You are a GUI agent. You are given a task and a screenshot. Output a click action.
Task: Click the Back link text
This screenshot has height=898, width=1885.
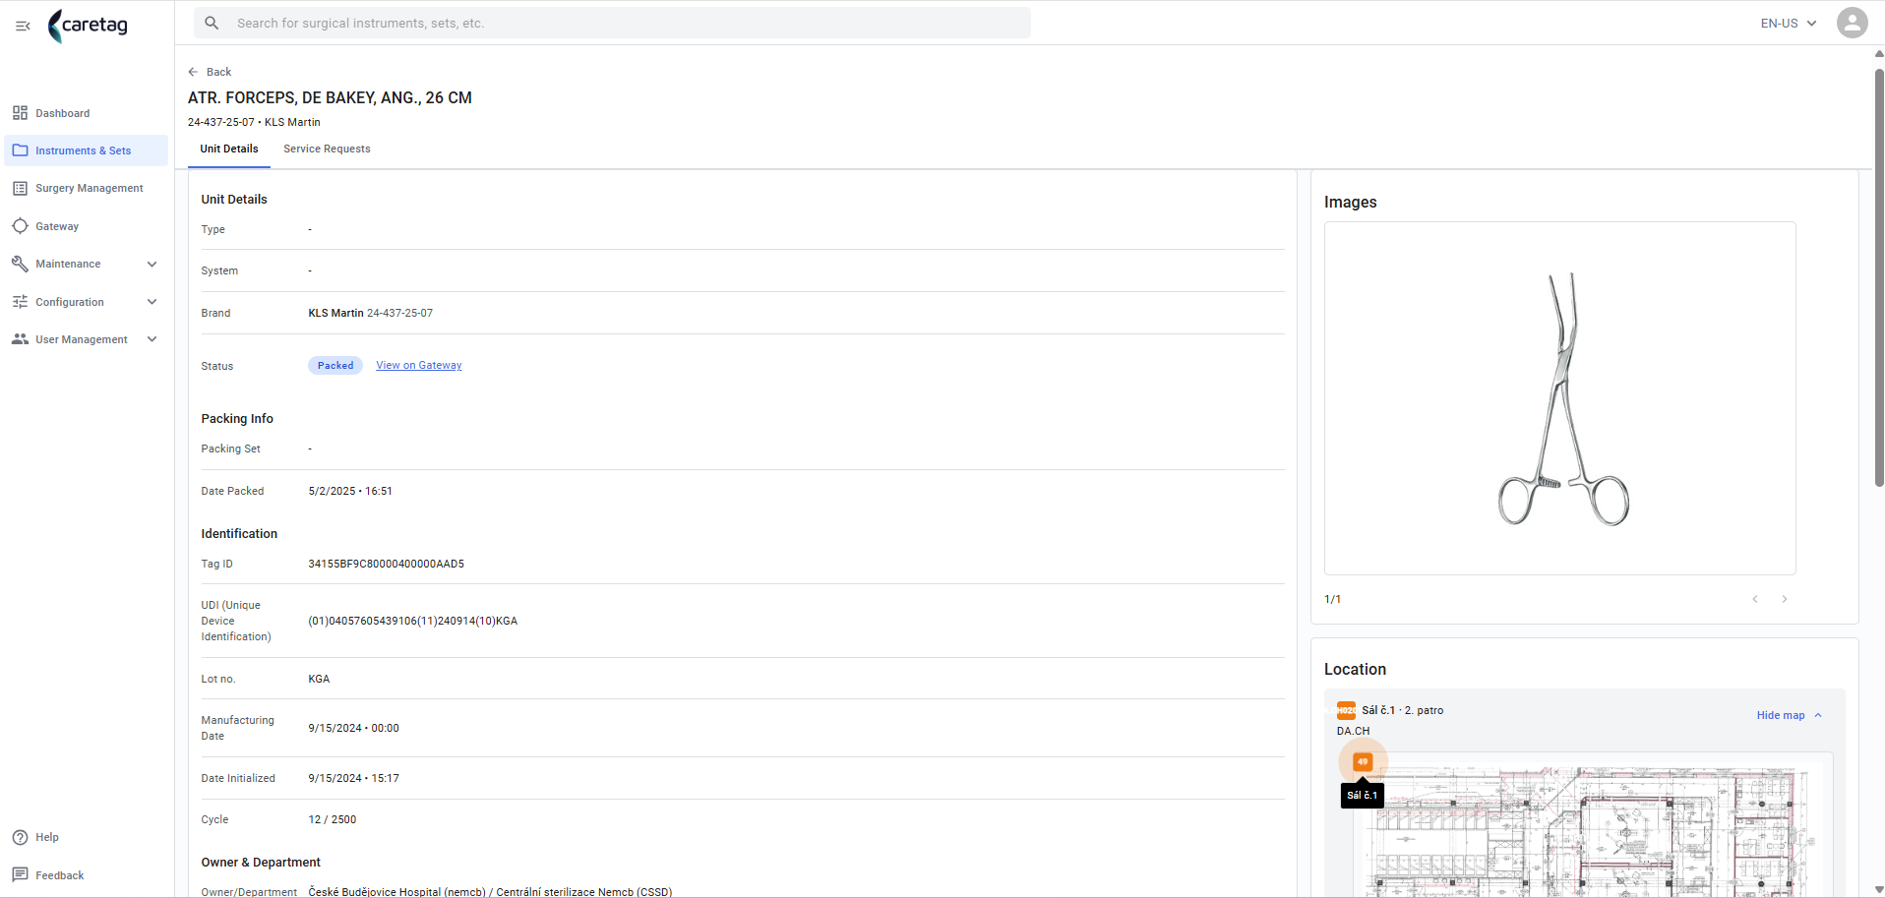coord(218,72)
